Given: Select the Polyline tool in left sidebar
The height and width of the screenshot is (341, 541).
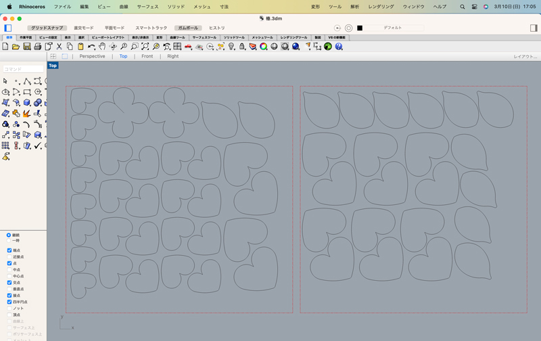Looking at the screenshot, I should click(x=26, y=81).
